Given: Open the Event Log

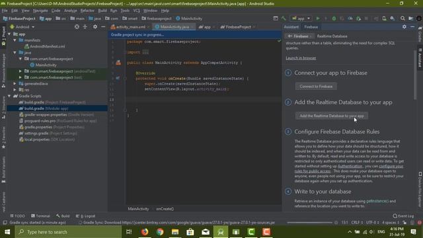Looking at the screenshot, I should 403,216.
